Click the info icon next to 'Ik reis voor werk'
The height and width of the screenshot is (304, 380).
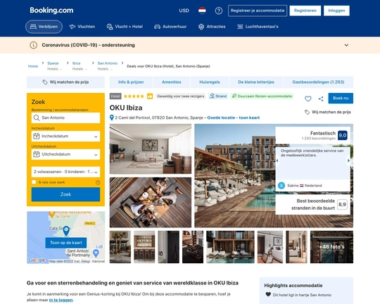(x=98, y=182)
